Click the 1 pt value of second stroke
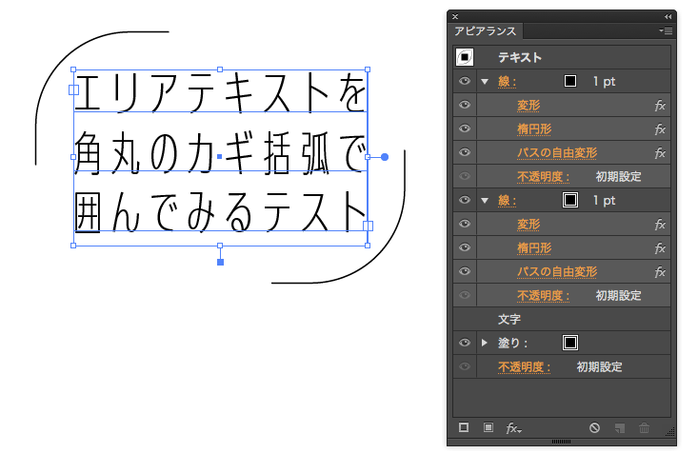This screenshot has height=473, width=698. tap(604, 200)
